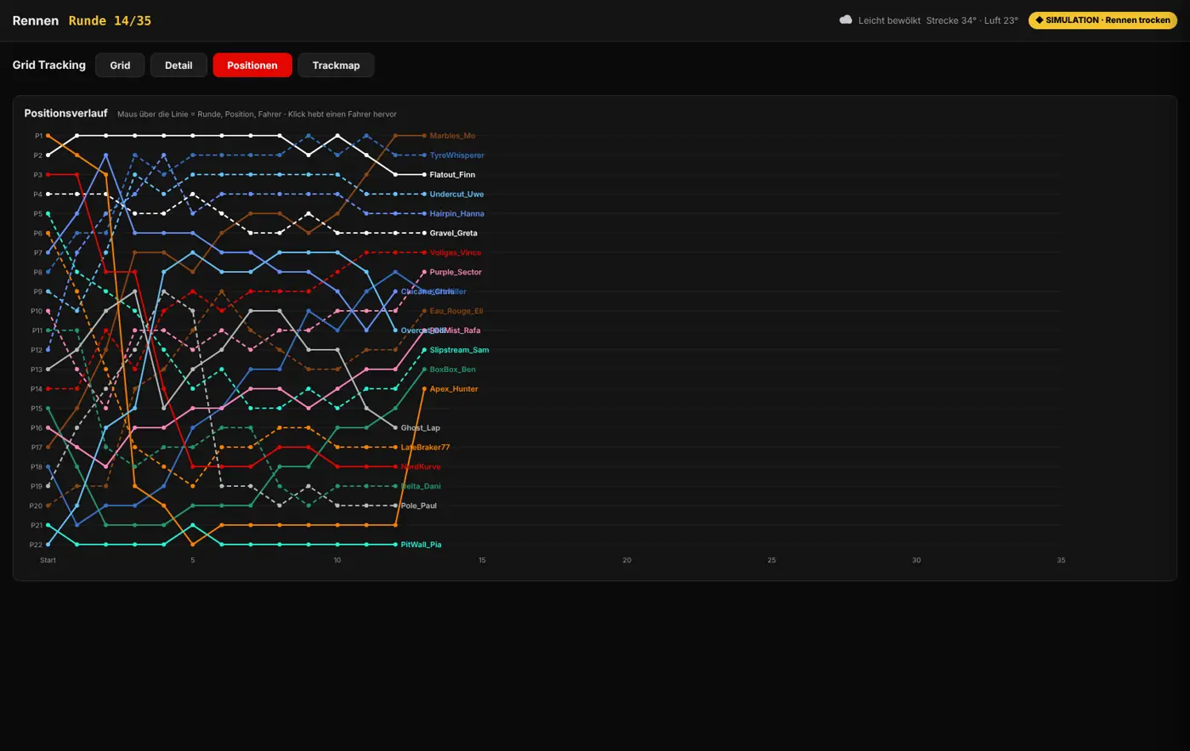This screenshot has height=751, width=1190.
Task: Click the Strecke 34° · Luft 23° readout
Action: tap(972, 20)
